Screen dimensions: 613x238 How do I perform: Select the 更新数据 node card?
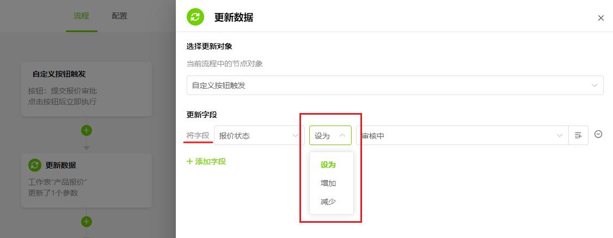(87, 180)
